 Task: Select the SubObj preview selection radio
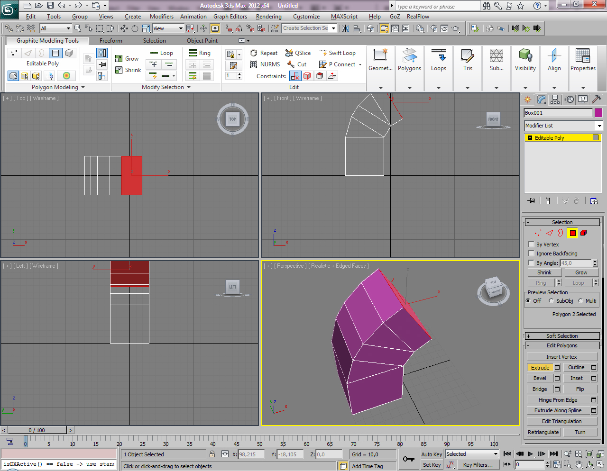point(551,301)
